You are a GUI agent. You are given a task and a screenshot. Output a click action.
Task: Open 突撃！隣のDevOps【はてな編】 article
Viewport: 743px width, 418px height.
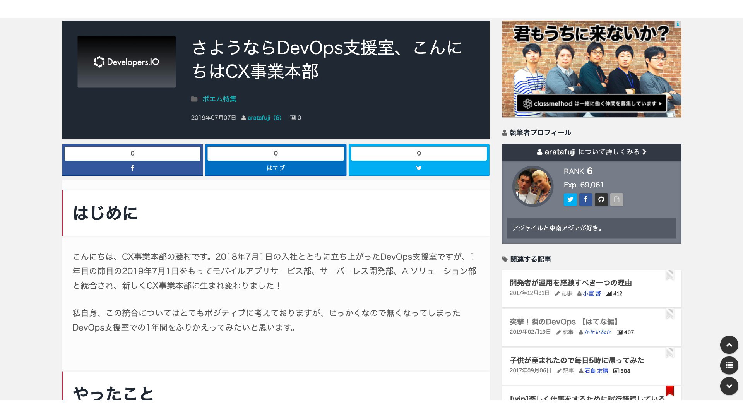[565, 322]
